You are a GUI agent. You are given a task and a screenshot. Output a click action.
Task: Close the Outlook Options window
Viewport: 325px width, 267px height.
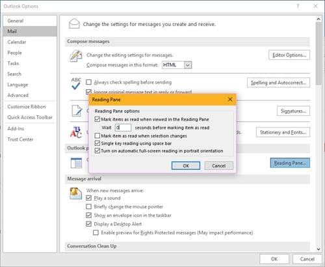315,6
